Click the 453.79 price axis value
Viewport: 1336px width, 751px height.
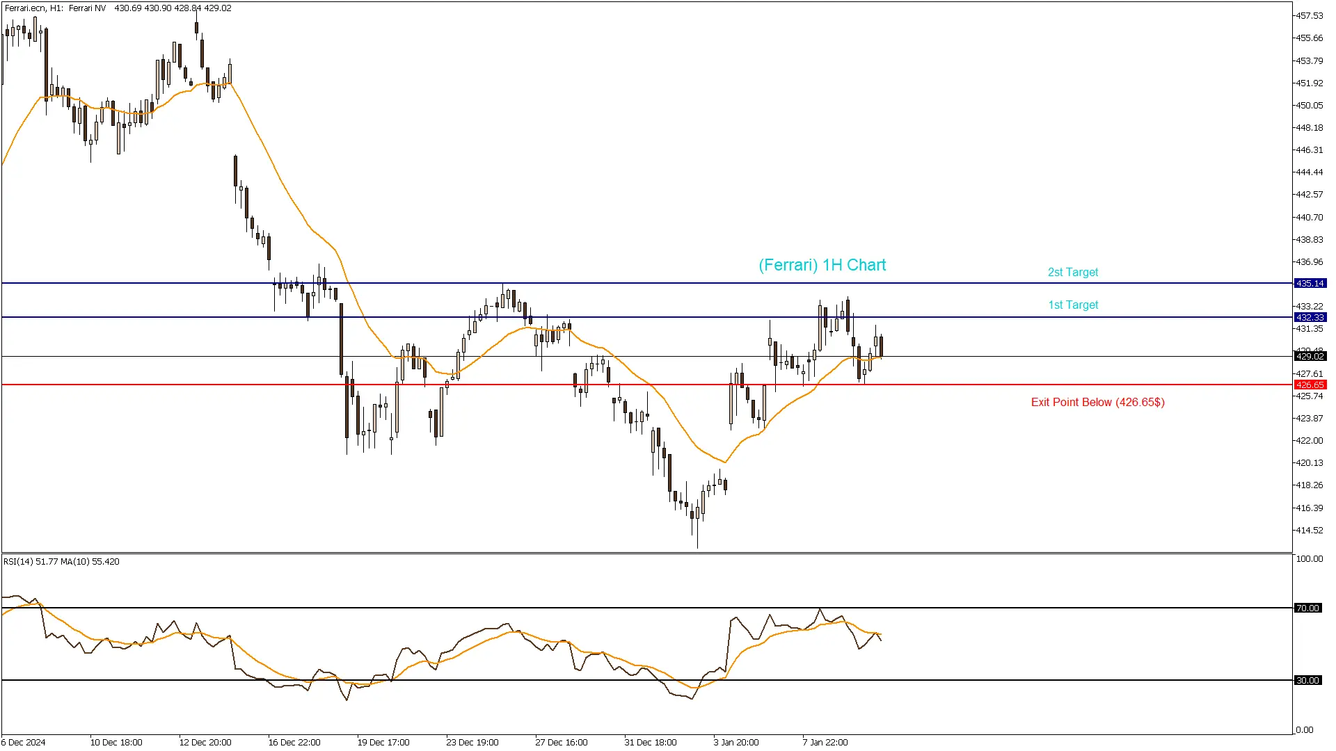1308,61
